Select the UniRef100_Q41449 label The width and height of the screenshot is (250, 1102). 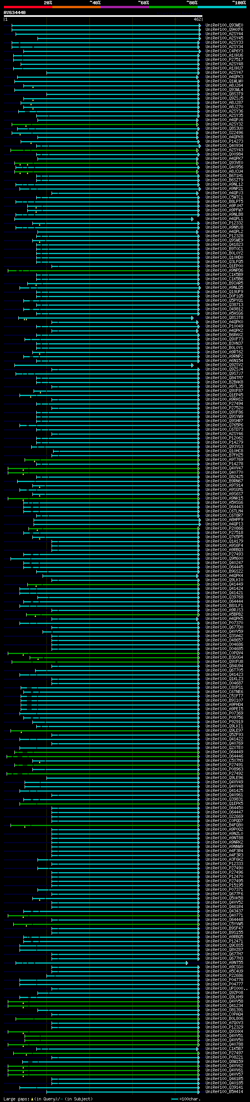click(224, 584)
